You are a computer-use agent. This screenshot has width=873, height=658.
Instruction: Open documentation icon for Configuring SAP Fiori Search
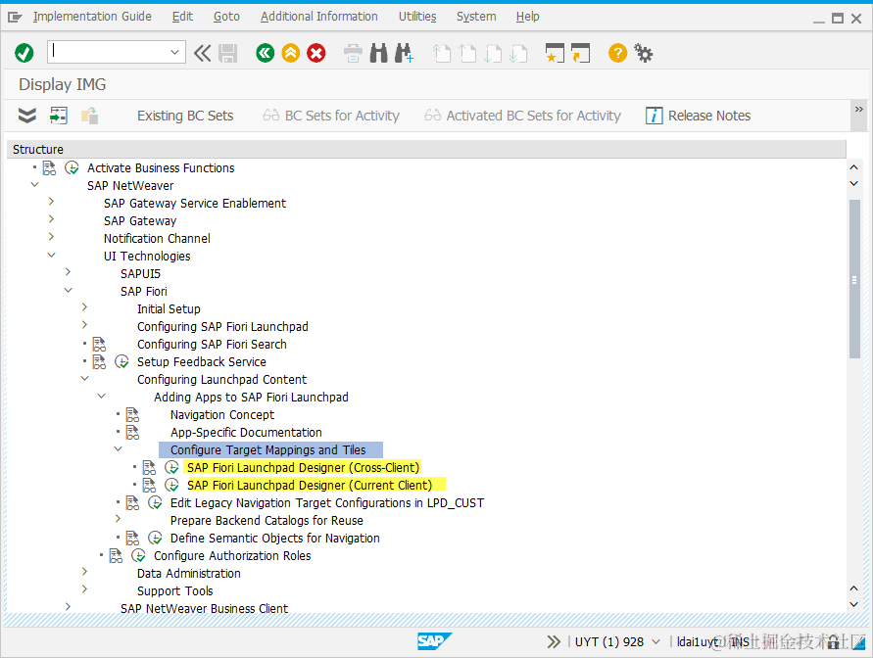point(100,345)
